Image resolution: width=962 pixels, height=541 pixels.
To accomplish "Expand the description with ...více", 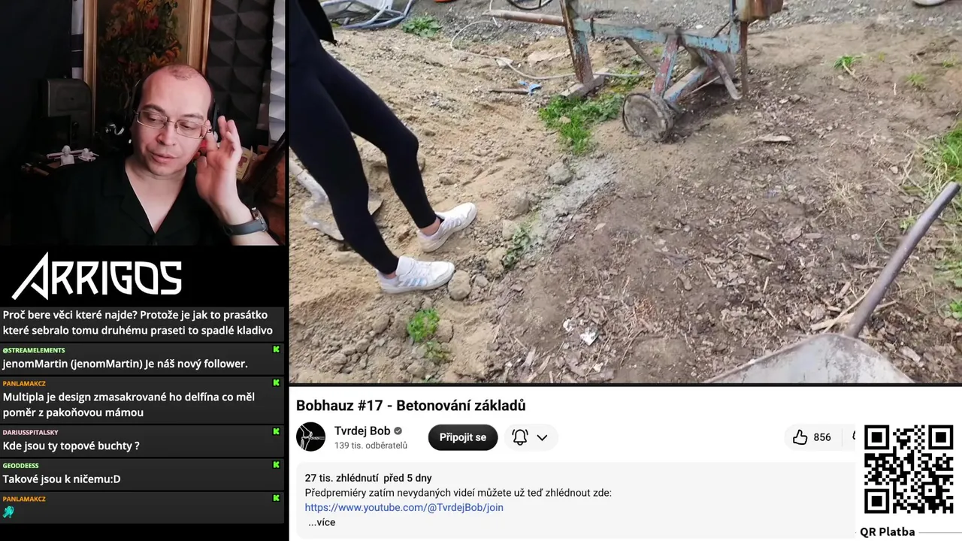I will coord(322,522).
